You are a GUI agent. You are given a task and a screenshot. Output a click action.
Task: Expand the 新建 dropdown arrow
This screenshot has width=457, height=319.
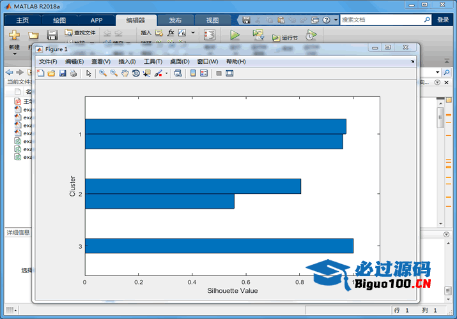[14, 54]
